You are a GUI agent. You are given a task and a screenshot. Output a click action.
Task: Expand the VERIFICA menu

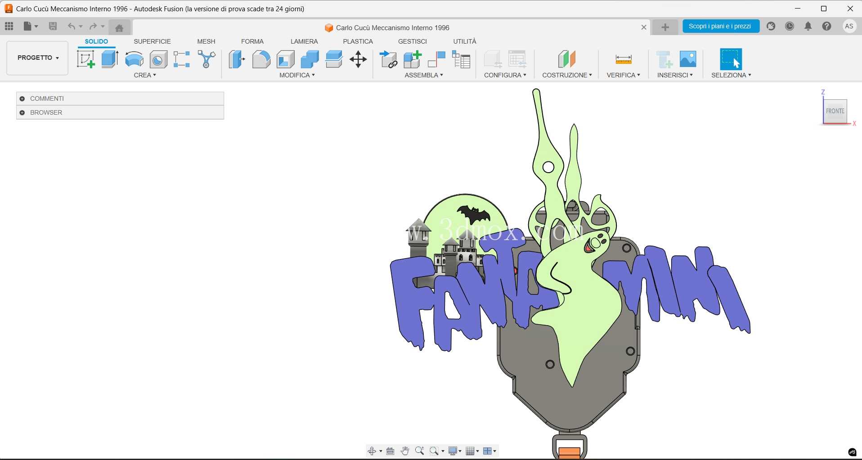(623, 75)
